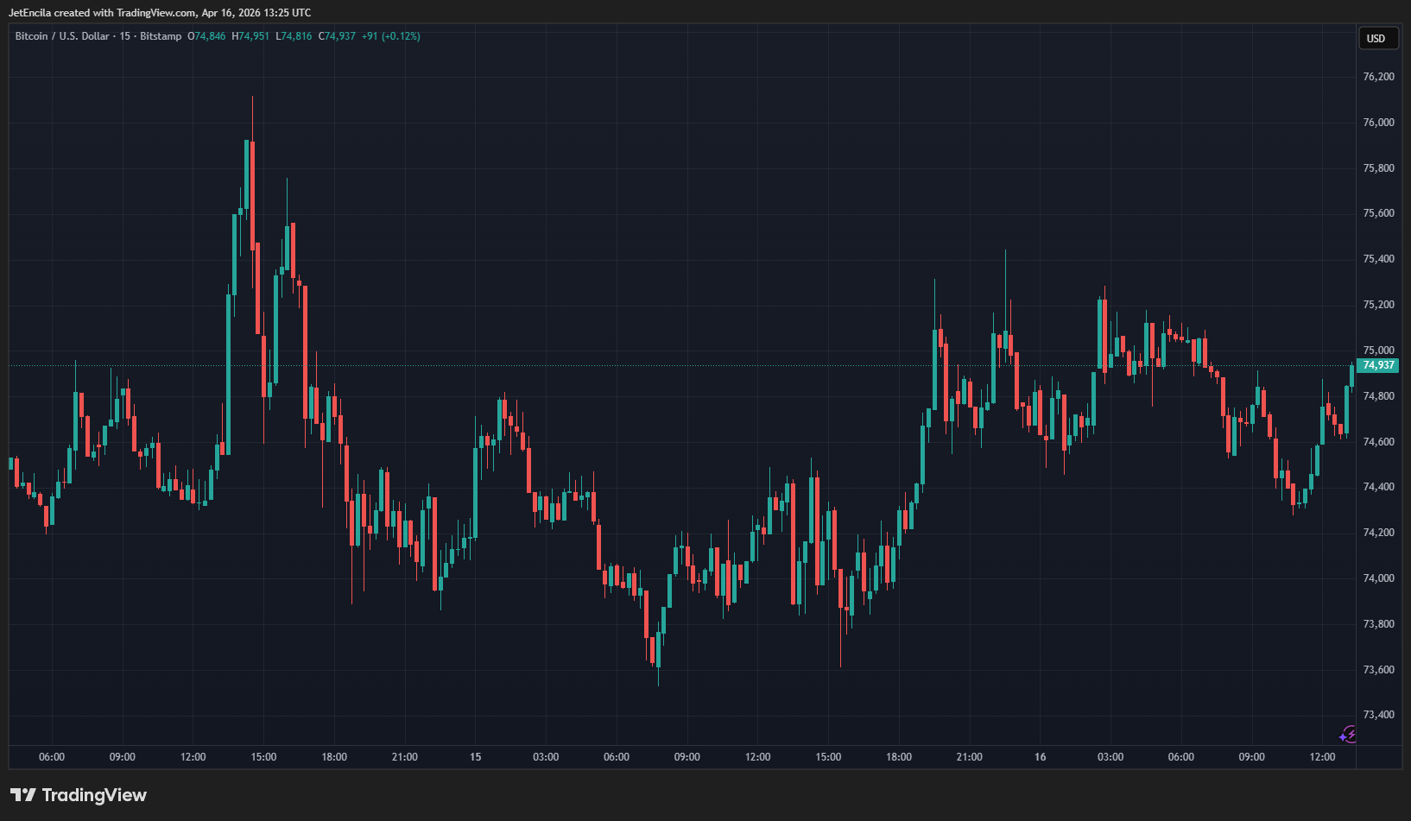Click the current price label 74,937
Screen dimensions: 1411x821
tap(1378, 365)
